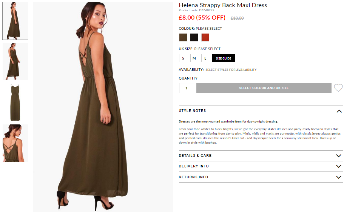344x213 pixels.
Task: Click Select Colour and UK Size button
Action: pos(264,88)
